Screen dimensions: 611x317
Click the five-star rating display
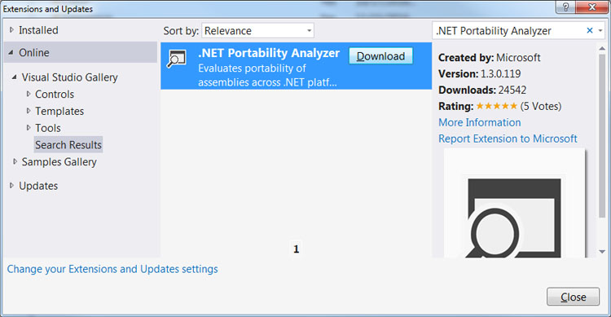pyautogui.click(x=497, y=106)
